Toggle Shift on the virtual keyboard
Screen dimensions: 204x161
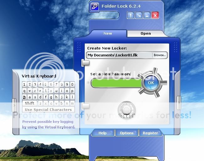30,103
